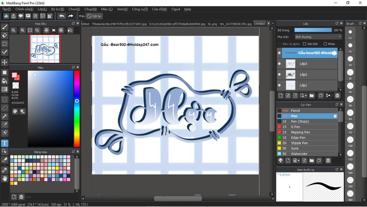This screenshot has width=367, height=207.
Task: Enable the Xén bớt checkbox
Action: tap(305, 44)
